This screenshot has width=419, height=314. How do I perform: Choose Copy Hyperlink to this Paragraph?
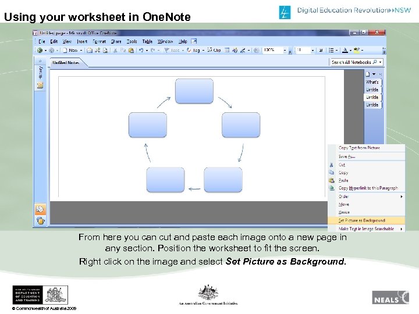367,188
